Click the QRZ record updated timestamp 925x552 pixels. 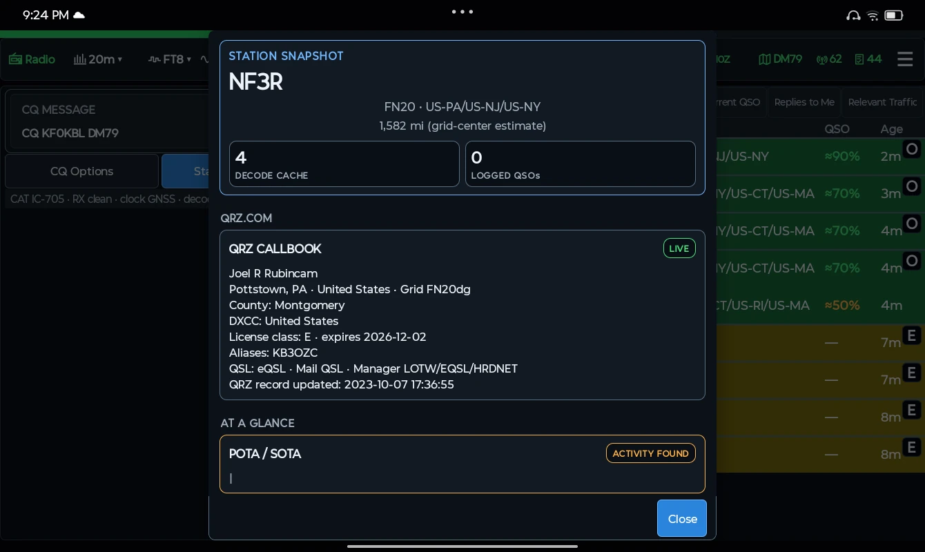(x=341, y=384)
